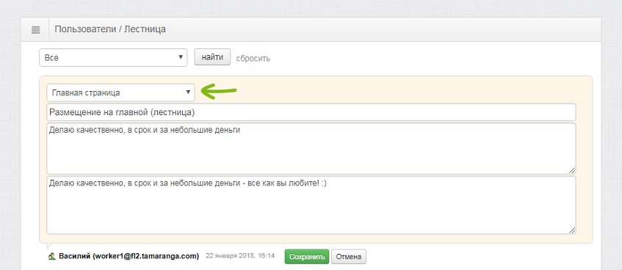Click the worker icon beside Василий

[x=51, y=257]
